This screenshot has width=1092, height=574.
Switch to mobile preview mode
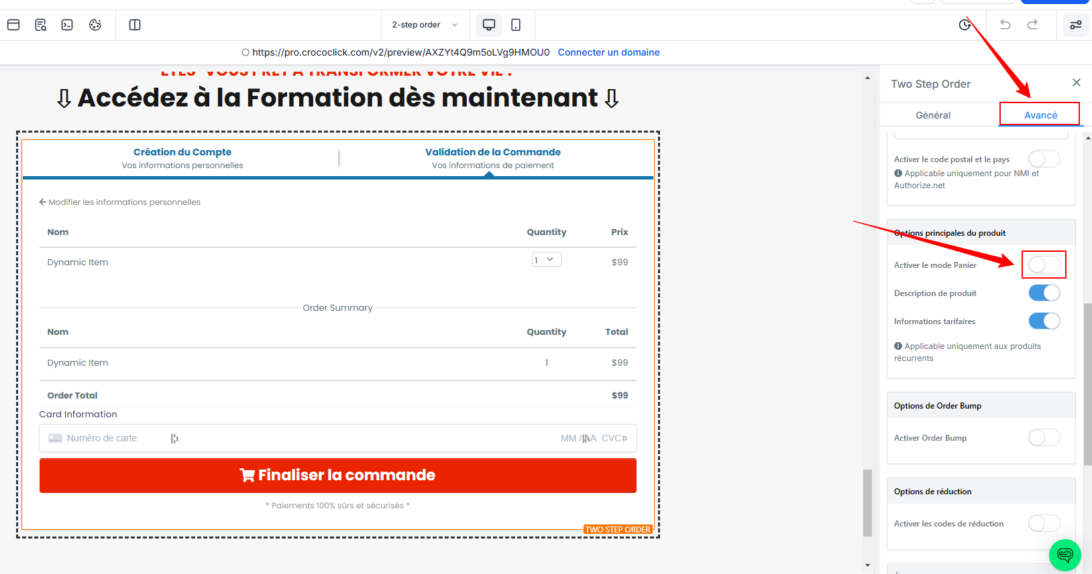[516, 25]
